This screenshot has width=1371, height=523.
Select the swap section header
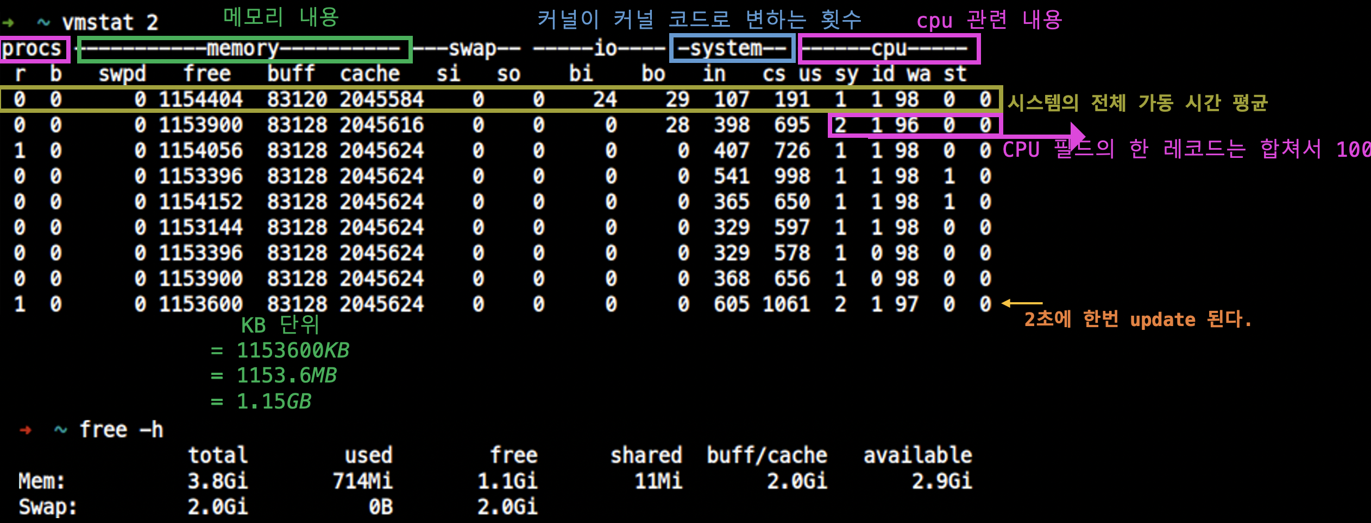pyautogui.click(x=474, y=49)
